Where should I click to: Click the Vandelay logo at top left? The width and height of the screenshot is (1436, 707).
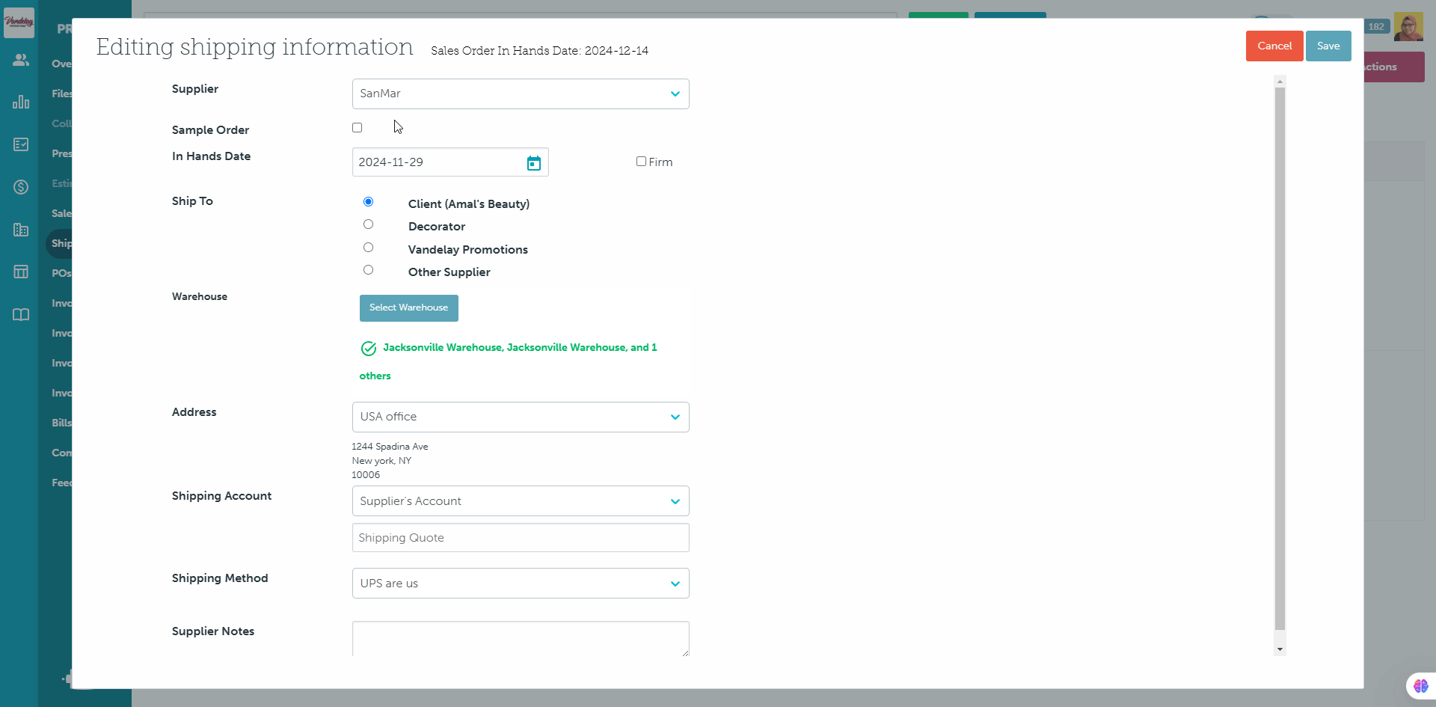(19, 22)
